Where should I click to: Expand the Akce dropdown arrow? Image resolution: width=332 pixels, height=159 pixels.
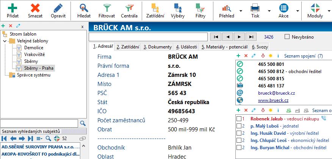coord(298,11)
